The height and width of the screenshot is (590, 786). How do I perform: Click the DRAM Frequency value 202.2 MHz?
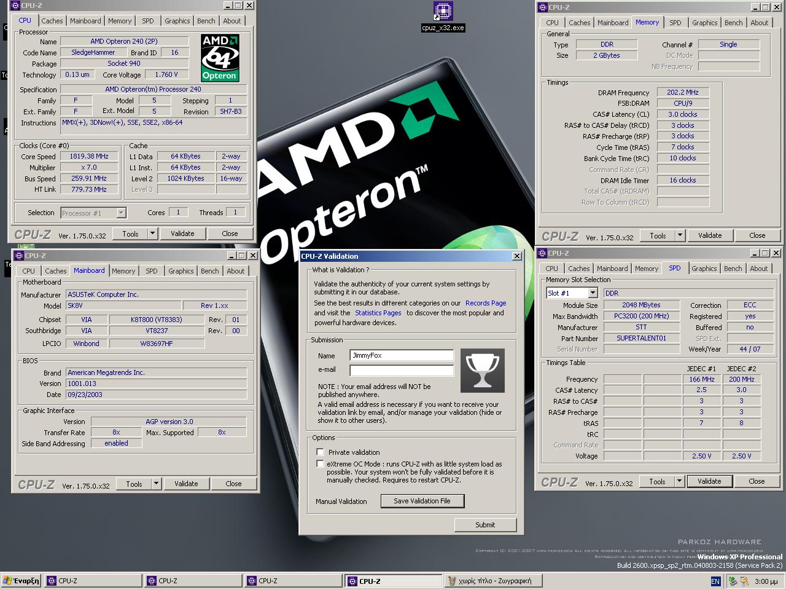click(x=683, y=92)
